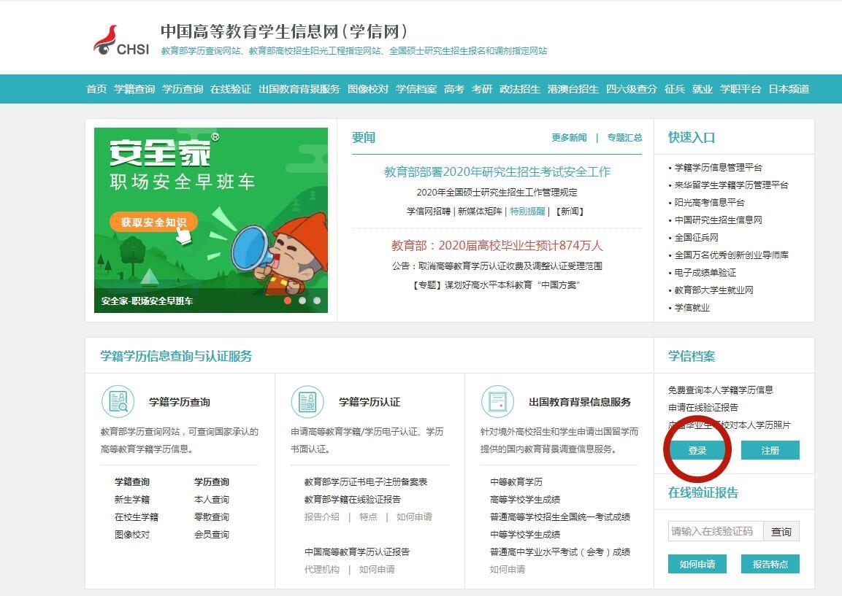Screen dimensions: 842x596
Task: Go to 首页 in navigation bar
Action: pyautogui.click(x=96, y=89)
